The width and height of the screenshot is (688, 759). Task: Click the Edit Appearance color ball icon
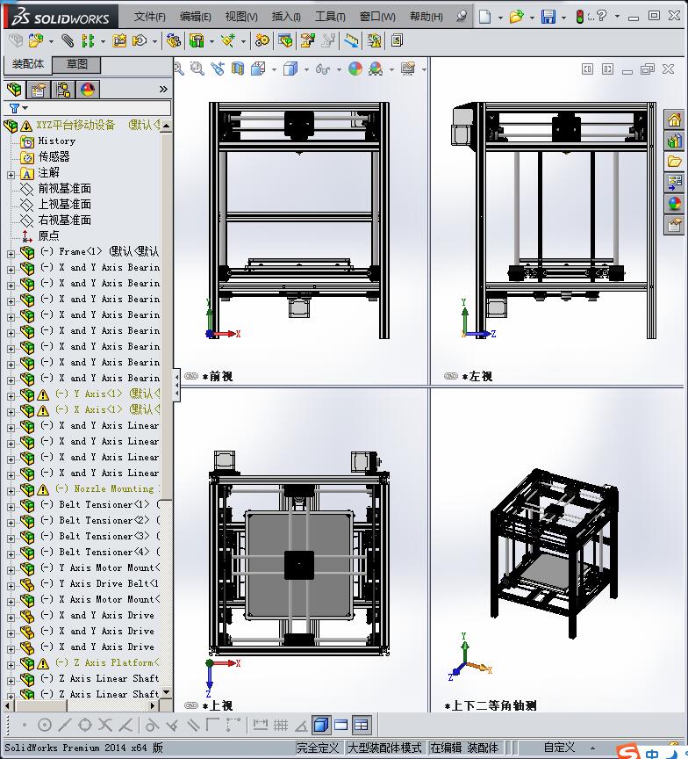coord(355,69)
